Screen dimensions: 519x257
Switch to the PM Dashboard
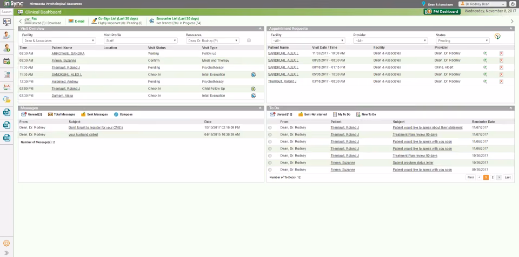point(442,11)
